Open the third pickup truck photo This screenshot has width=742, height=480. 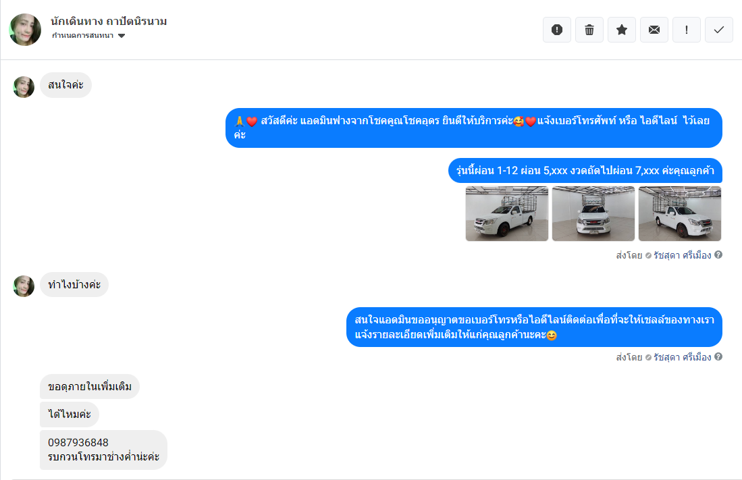click(x=679, y=213)
